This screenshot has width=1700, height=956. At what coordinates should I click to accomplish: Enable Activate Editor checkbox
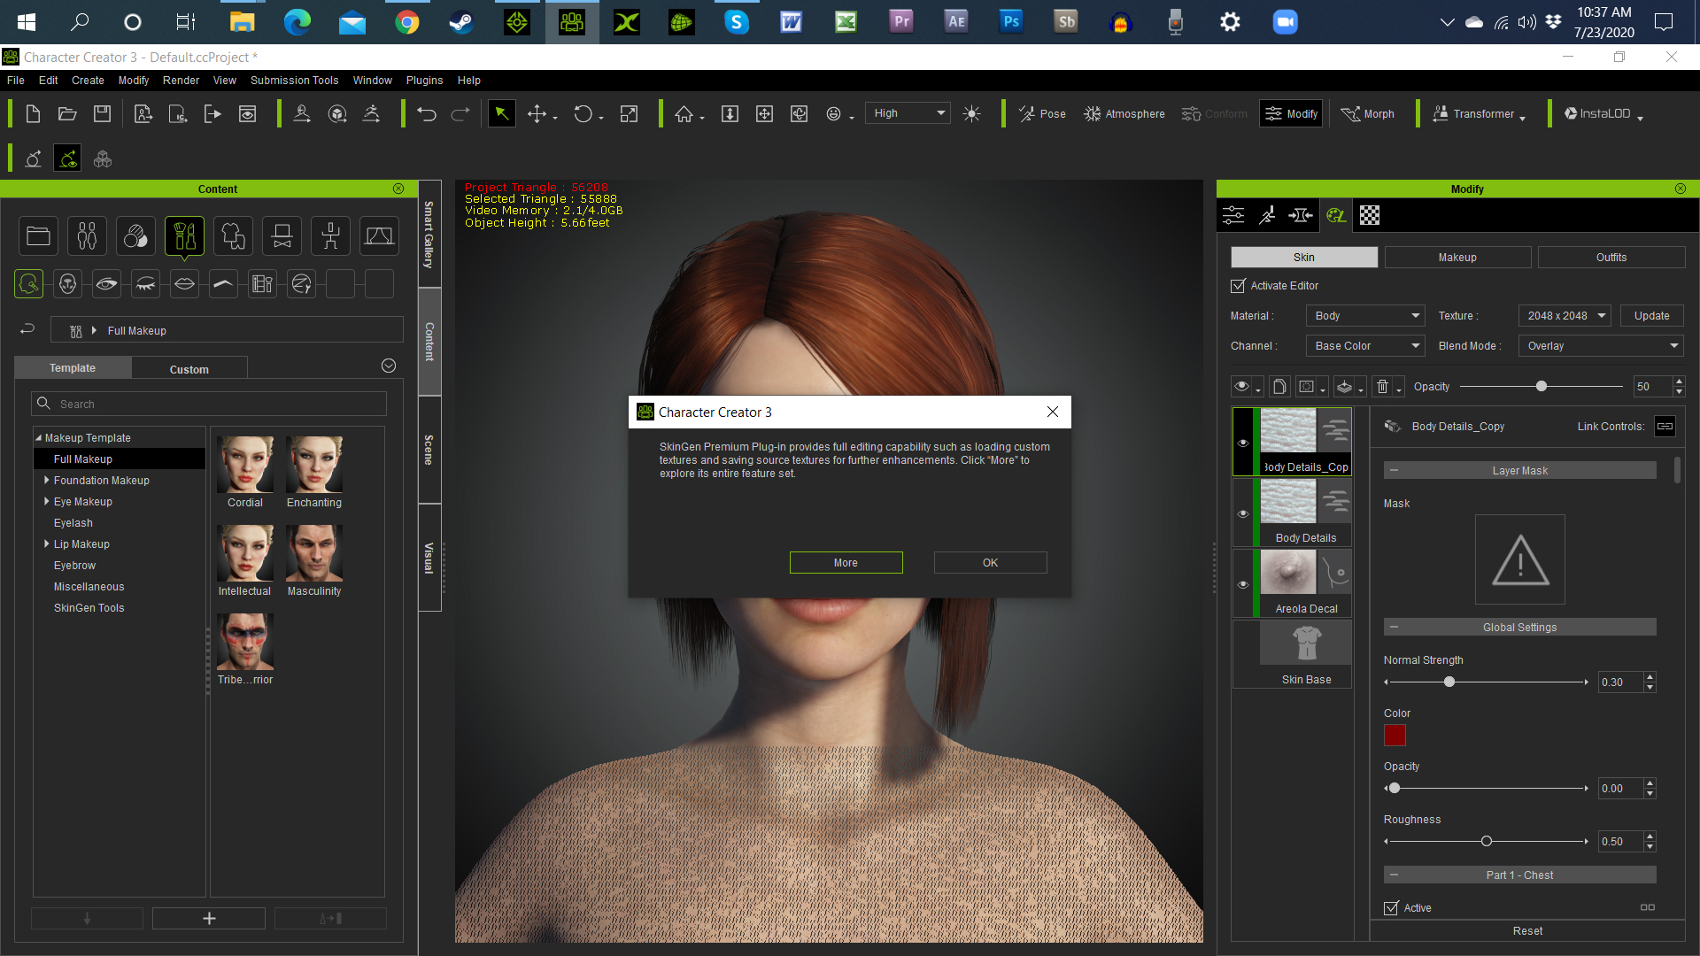(1238, 285)
